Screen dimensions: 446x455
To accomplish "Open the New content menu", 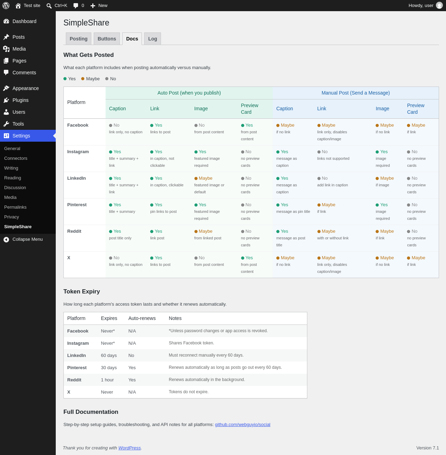I will pos(99,6).
